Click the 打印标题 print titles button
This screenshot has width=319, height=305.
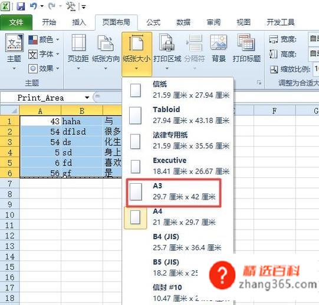(246, 49)
